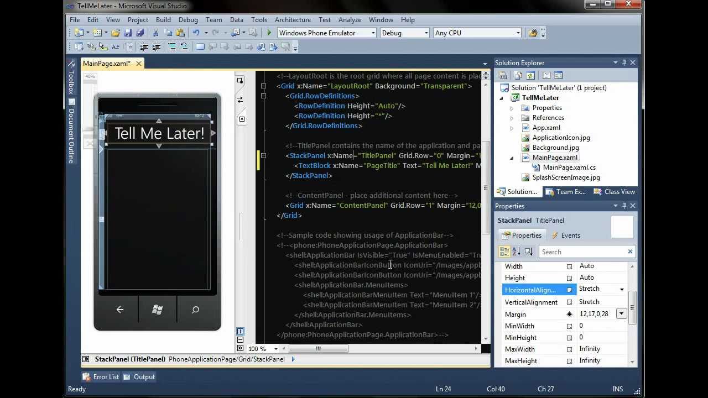Click Show All Files icon in Solution Explorer
Image resolution: width=708 pixels, height=398 pixels.
coord(518,76)
